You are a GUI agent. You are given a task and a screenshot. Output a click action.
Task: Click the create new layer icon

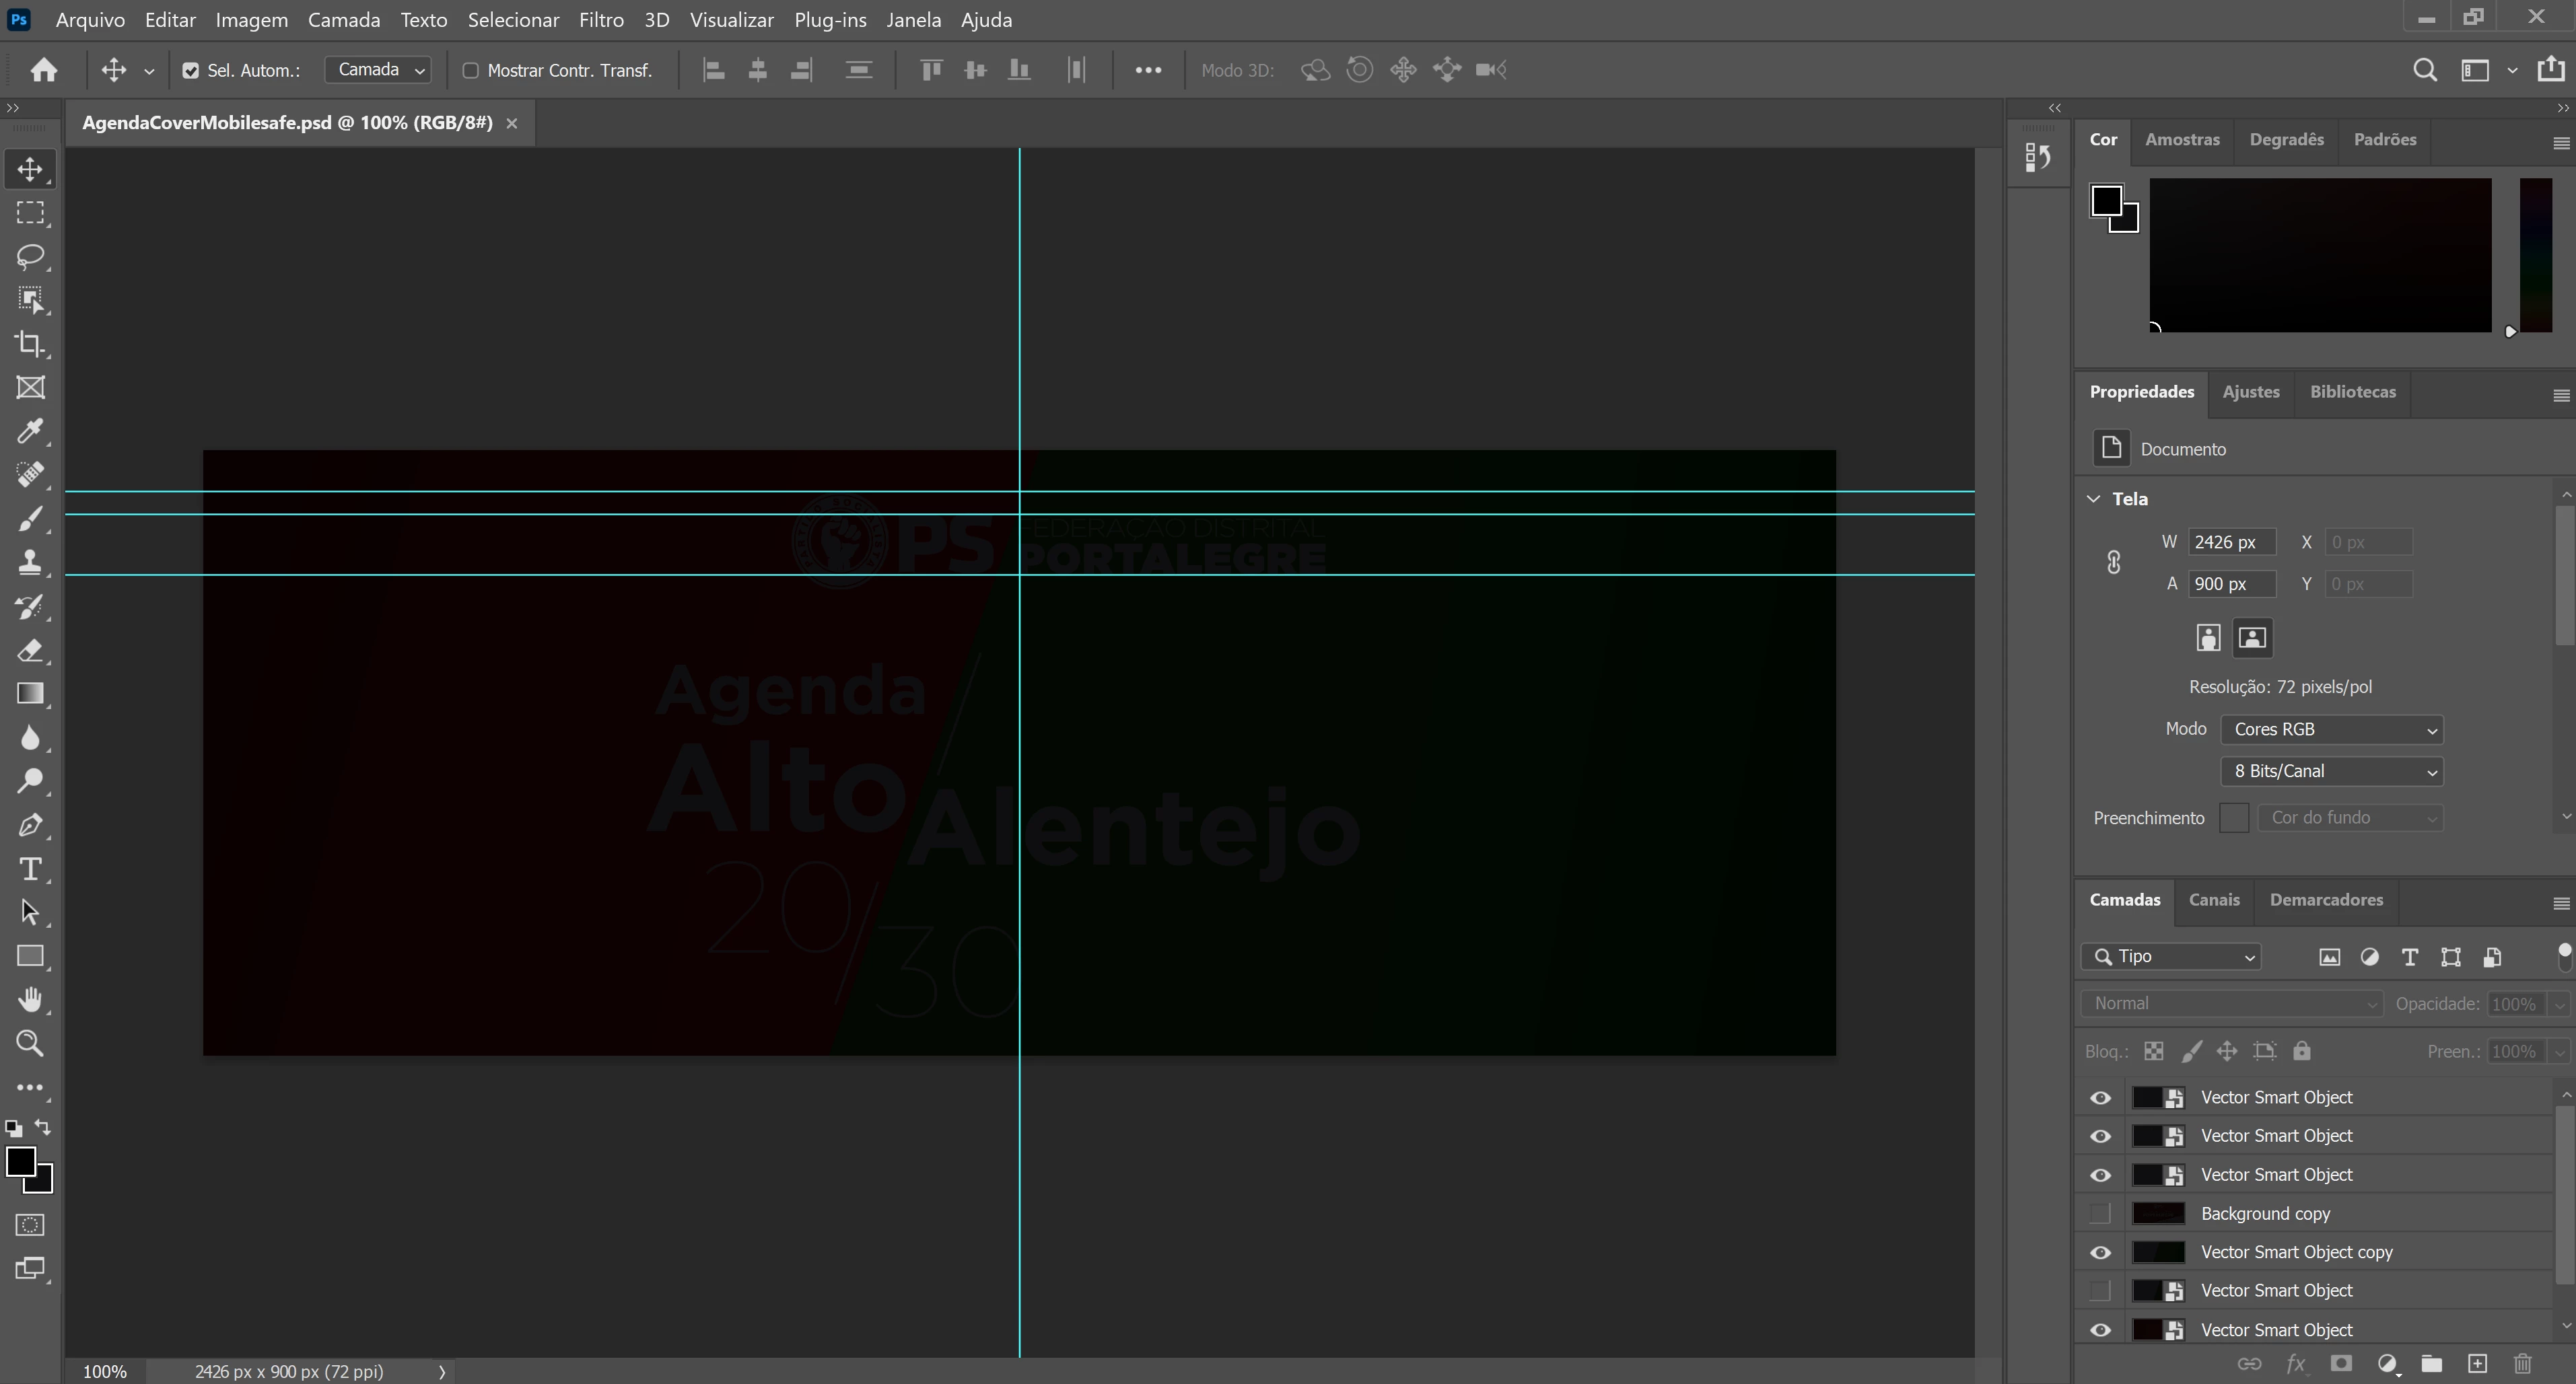coord(2477,1364)
